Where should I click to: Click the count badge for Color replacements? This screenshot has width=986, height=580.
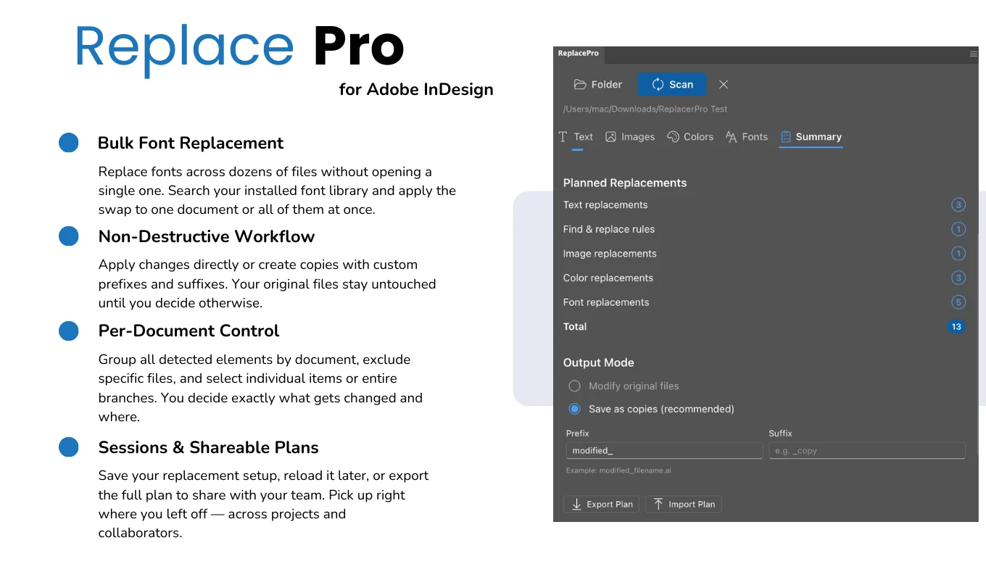coord(958,278)
